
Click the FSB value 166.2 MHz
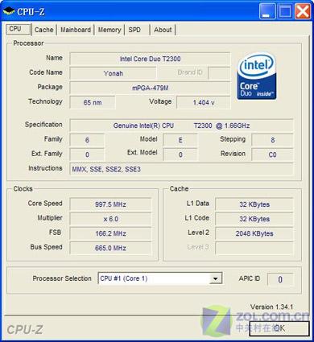coord(110,233)
